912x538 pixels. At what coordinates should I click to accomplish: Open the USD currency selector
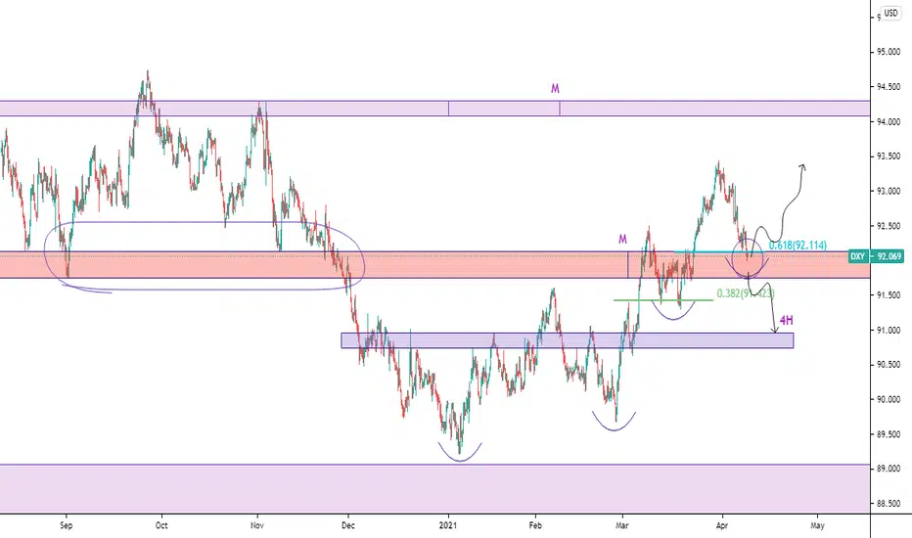coord(890,13)
